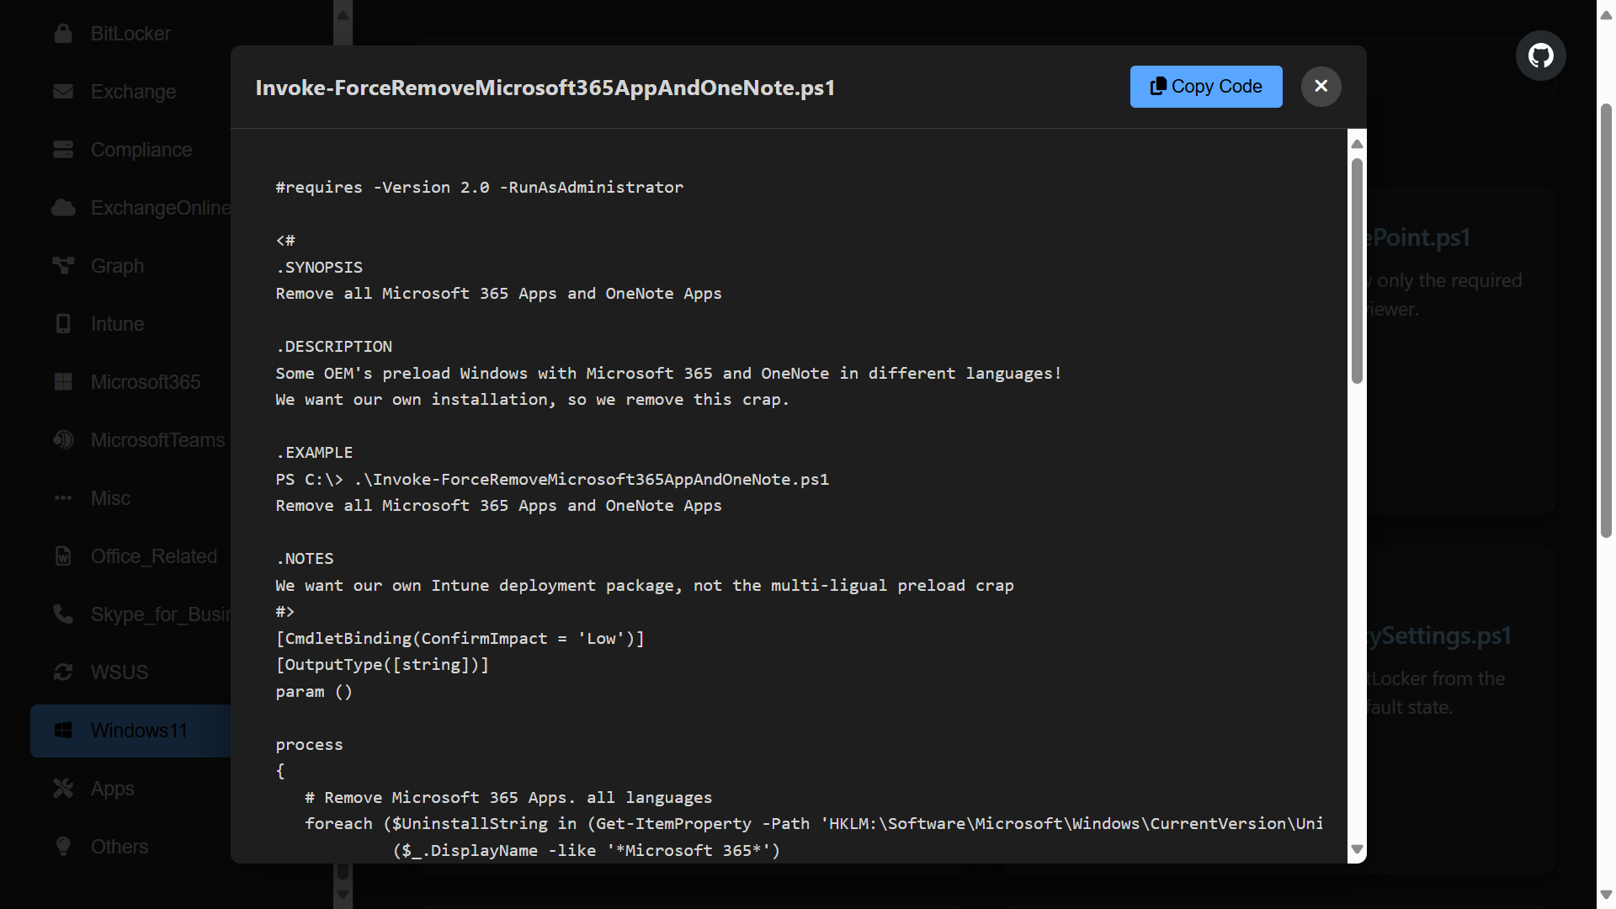The height and width of the screenshot is (909, 1616).
Task: Open the Office_Related category
Action: point(153,556)
